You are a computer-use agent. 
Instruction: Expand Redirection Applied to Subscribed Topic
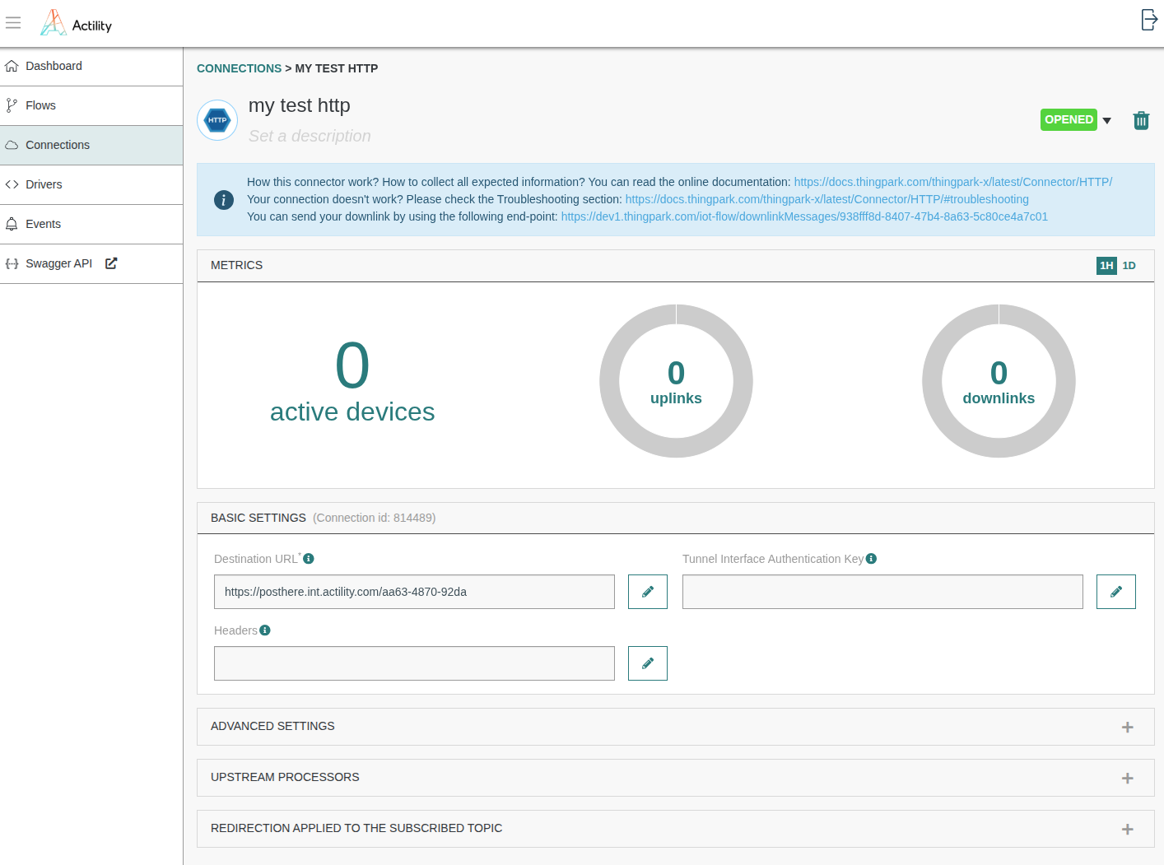coord(1128,830)
